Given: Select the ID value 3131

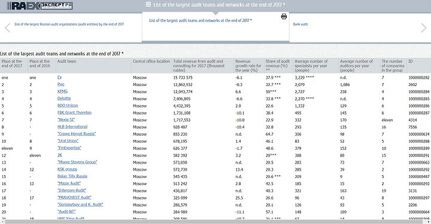Looking at the screenshot, I should pos(412,191).
